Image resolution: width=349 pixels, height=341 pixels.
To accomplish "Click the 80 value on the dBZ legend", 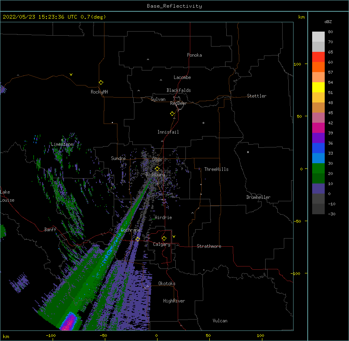I will 330,32.
